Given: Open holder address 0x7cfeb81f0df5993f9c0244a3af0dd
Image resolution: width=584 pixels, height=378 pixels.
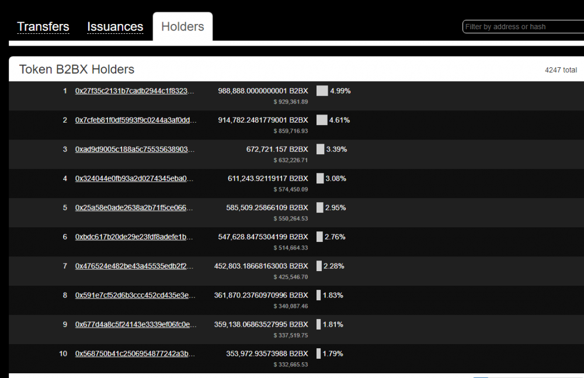Looking at the screenshot, I should click(x=135, y=120).
